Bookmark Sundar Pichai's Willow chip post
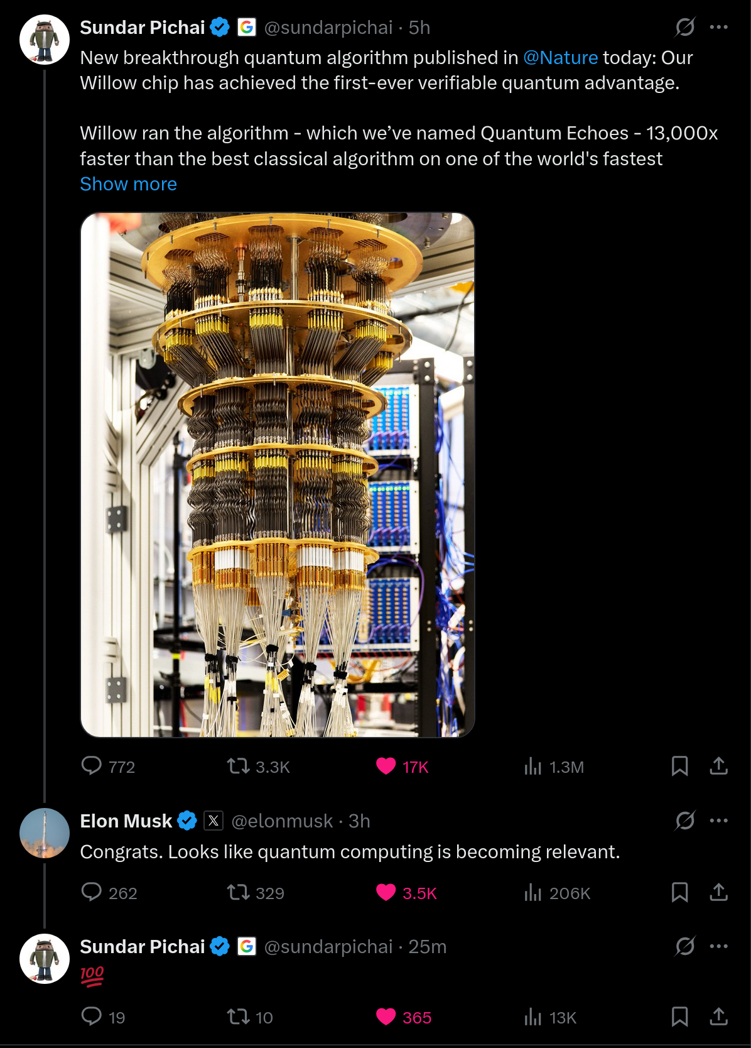The width and height of the screenshot is (751, 1048). point(679,766)
